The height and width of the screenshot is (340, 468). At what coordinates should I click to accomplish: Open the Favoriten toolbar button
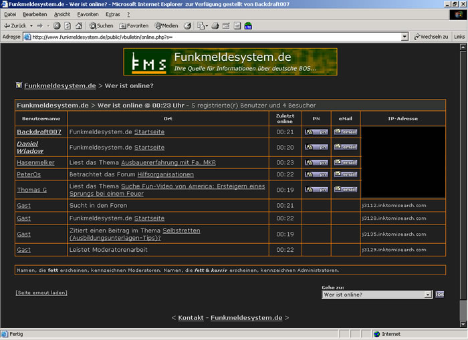click(133, 25)
